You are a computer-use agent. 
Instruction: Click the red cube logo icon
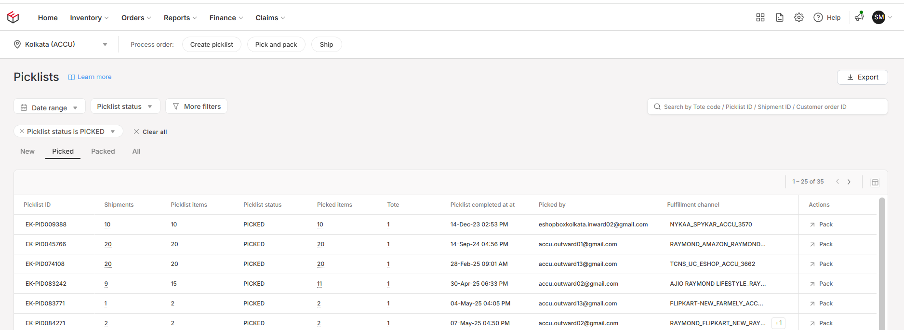[13, 17]
